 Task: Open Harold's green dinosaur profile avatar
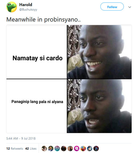coord(12,7)
